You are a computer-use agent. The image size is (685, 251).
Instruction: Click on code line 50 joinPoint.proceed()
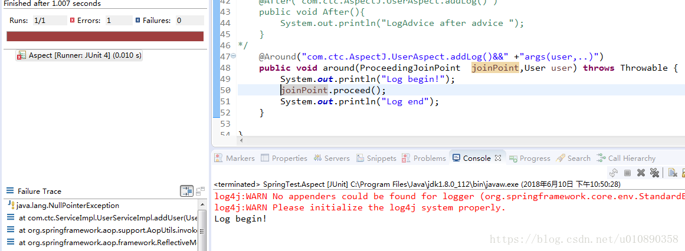tap(333, 90)
